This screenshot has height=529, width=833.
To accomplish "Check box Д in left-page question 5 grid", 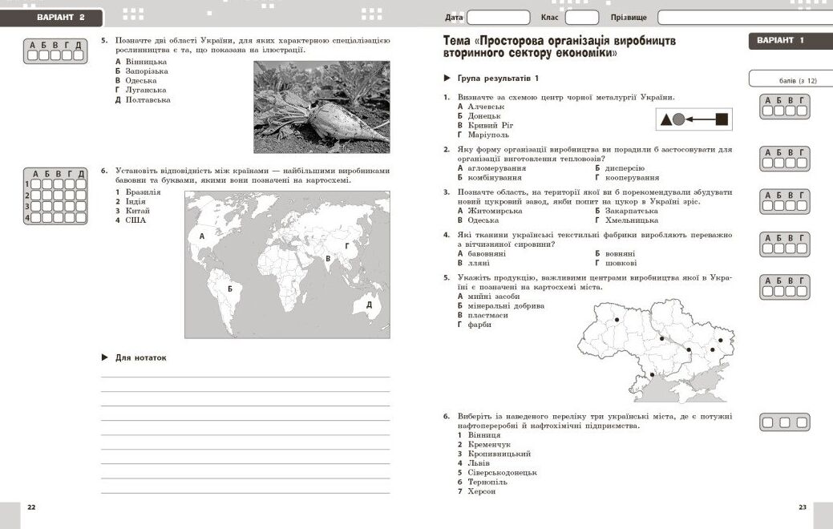I will pos(78,55).
